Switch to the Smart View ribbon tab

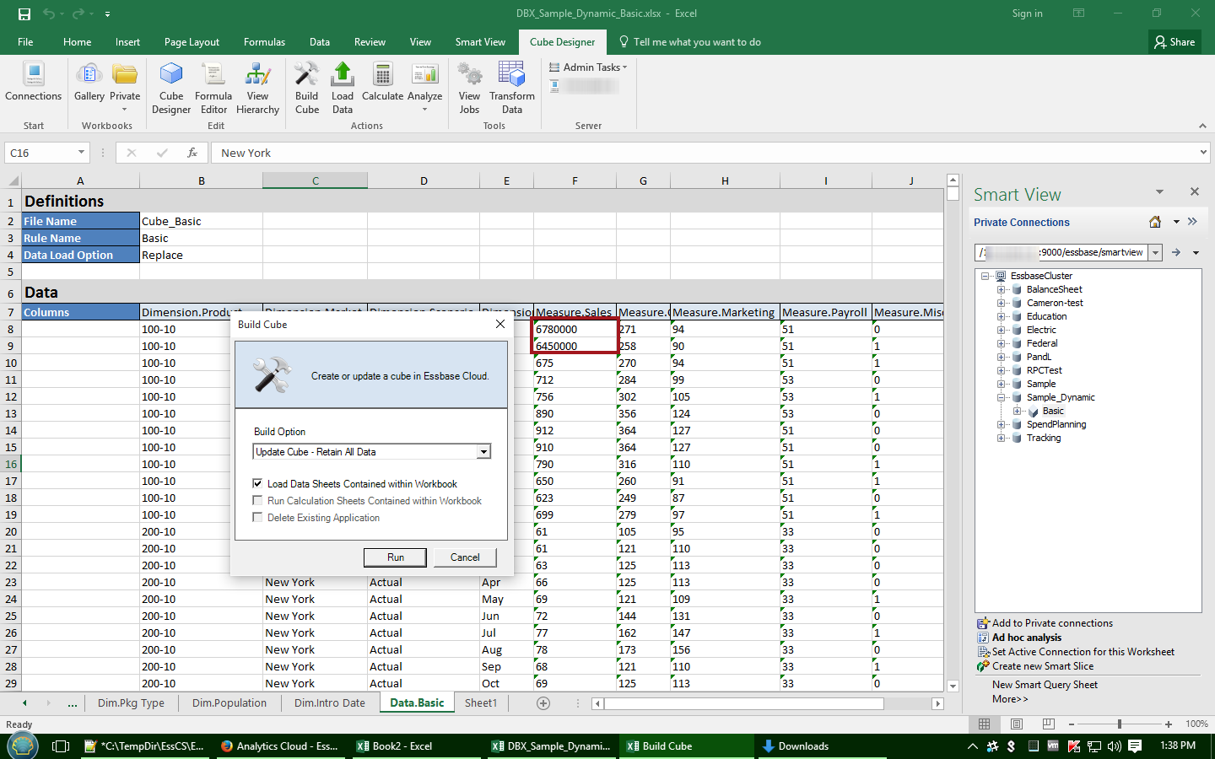tap(480, 42)
